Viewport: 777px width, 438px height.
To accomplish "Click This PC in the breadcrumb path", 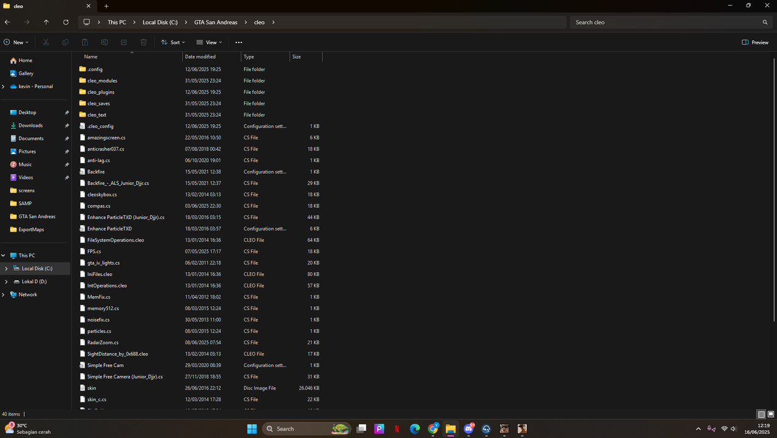I will 117,22.
